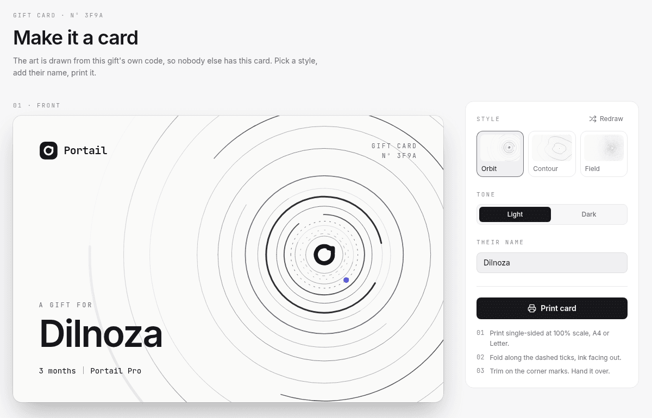Click the blue dot on orbit art
Viewport: 652px width, 418px height.
[346, 280]
